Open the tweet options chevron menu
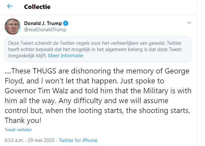 [189, 23]
